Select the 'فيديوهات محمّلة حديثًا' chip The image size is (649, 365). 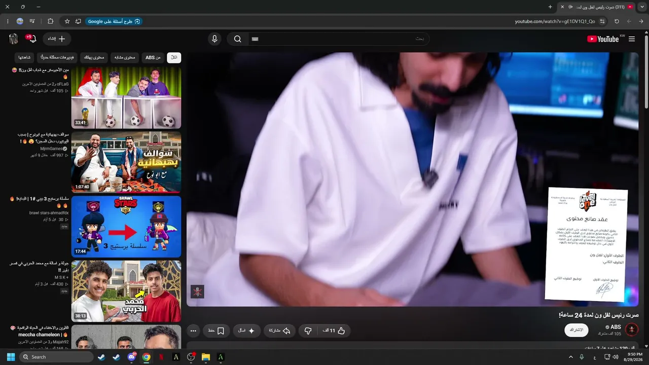(x=57, y=58)
